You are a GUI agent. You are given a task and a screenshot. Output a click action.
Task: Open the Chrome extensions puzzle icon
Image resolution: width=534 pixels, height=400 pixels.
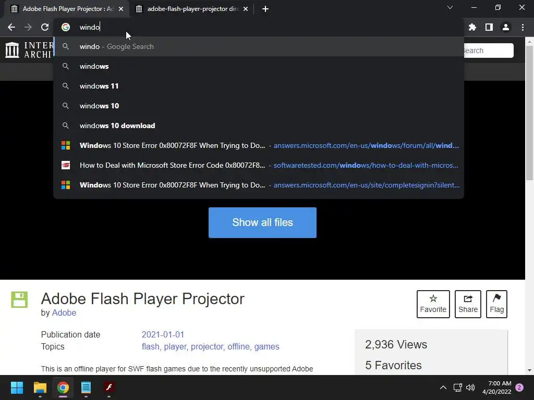pyautogui.click(x=472, y=27)
